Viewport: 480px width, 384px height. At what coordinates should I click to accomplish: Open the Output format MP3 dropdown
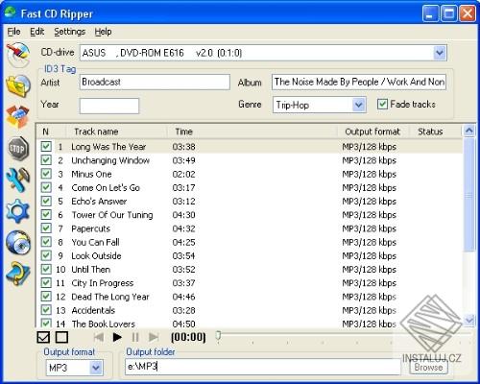point(96,368)
